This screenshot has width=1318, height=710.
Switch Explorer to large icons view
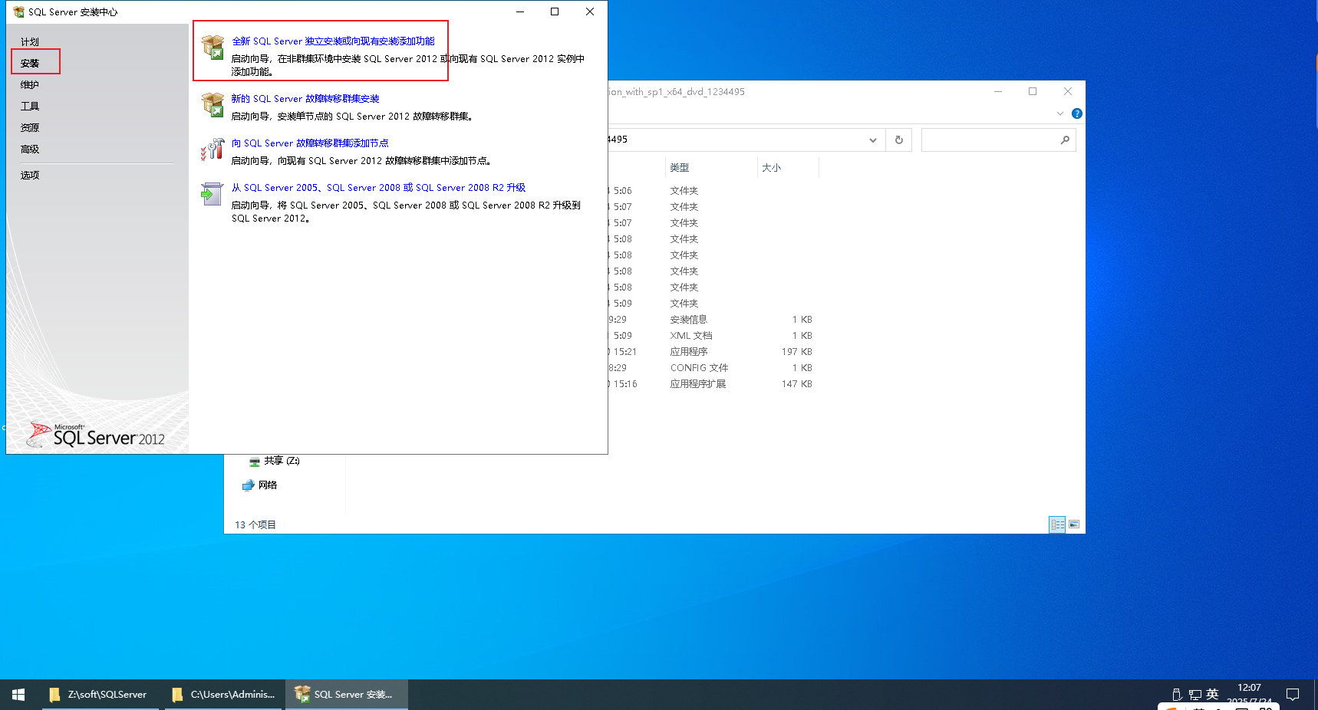[1074, 524]
